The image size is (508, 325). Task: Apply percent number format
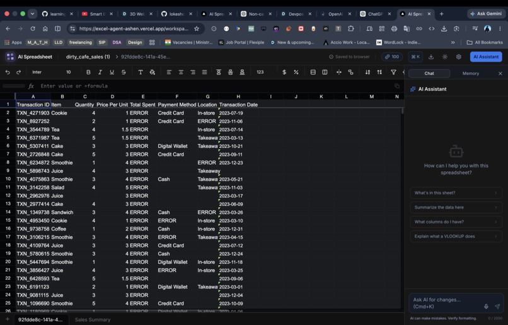click(x=296, y=72)
